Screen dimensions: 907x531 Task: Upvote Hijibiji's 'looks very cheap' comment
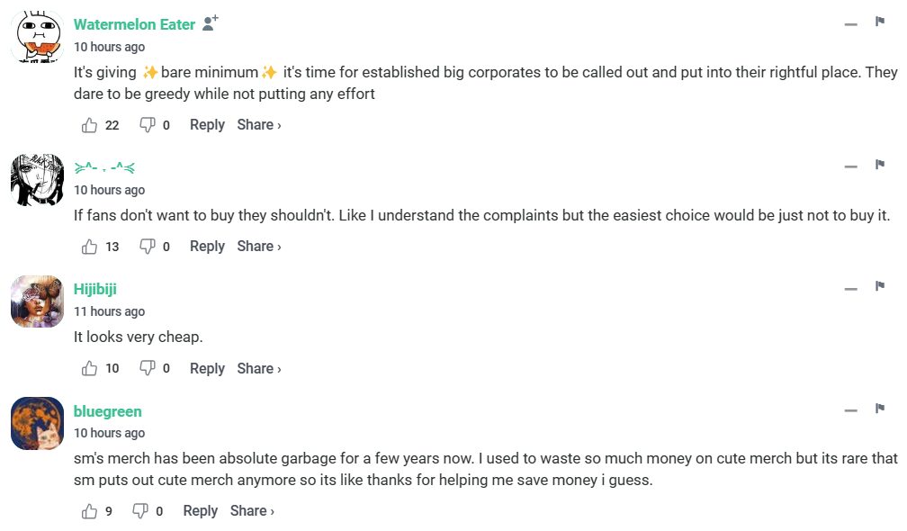[x=90, y=368]
